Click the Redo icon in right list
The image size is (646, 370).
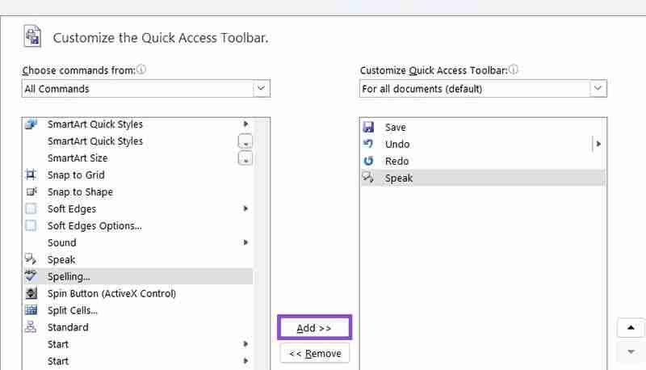click(x=368, y=161)
